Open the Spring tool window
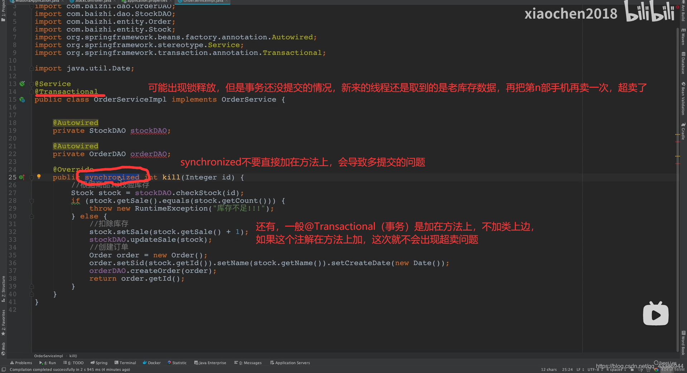The width and height of the screenshot is (687, 373). pyautogui.click(x=99, y=363)
